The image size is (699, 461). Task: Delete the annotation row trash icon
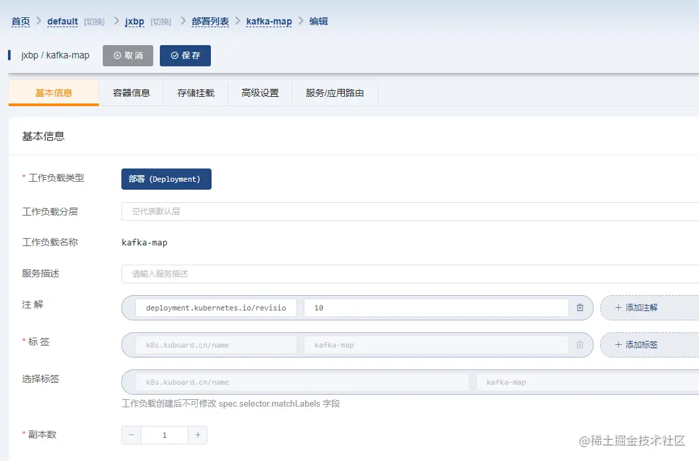(580, 308)
